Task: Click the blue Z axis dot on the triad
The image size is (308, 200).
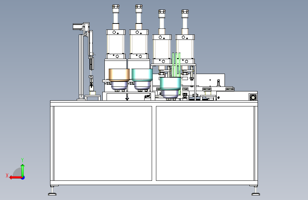Action: click(23, 178)
